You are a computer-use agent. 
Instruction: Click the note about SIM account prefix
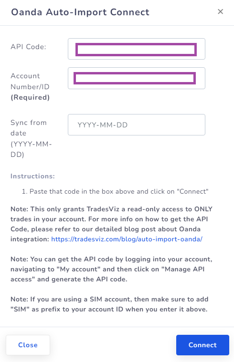pos(109,304)
